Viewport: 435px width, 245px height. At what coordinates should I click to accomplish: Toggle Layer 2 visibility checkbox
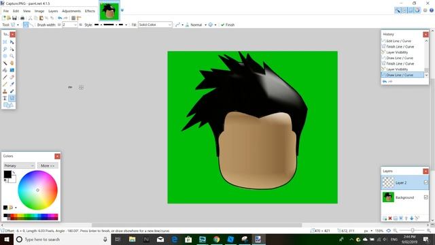(426, 182)
